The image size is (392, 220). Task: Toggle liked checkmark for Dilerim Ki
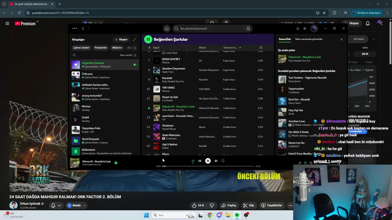click(116, 163)
